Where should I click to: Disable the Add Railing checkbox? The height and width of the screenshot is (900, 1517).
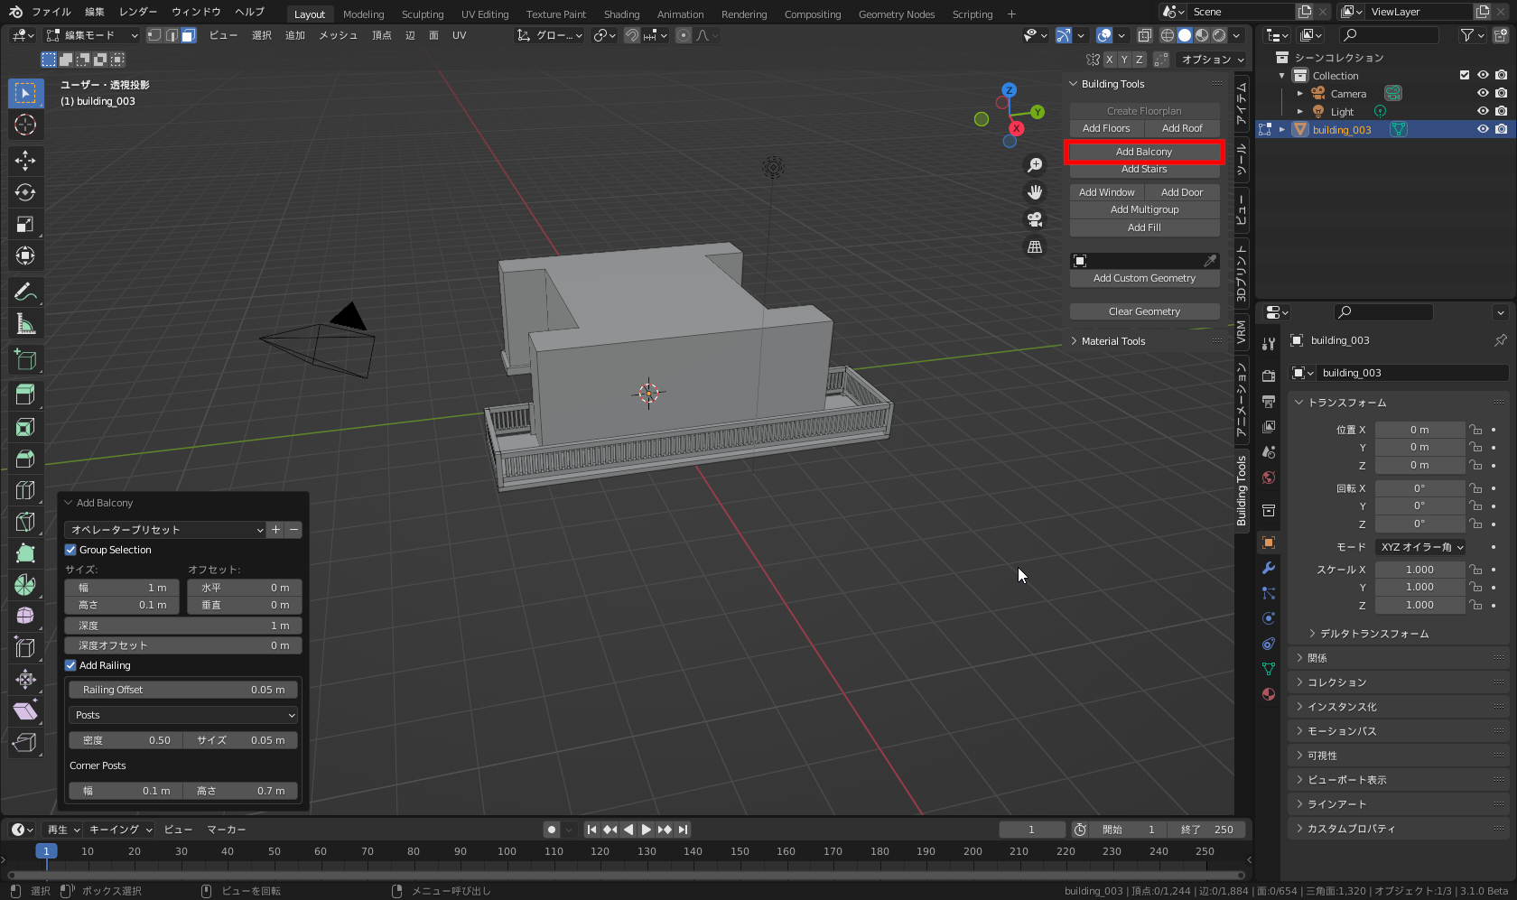click(x=70, y=665)
